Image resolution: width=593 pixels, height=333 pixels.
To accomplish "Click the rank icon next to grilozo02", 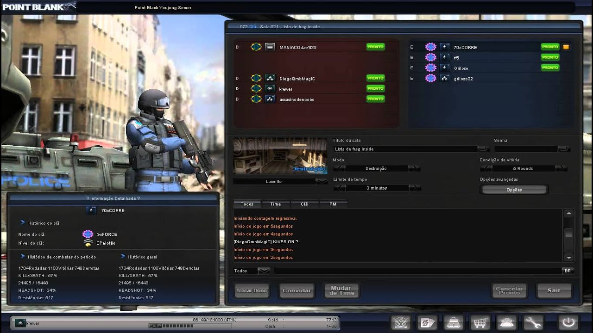I will [x=445, y=78].
